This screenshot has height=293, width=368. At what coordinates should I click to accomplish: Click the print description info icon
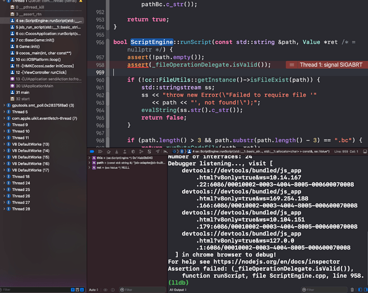[113, 290]
